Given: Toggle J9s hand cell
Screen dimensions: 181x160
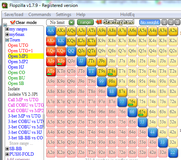Looking at the screenshot, I should [x=102, y=61].
